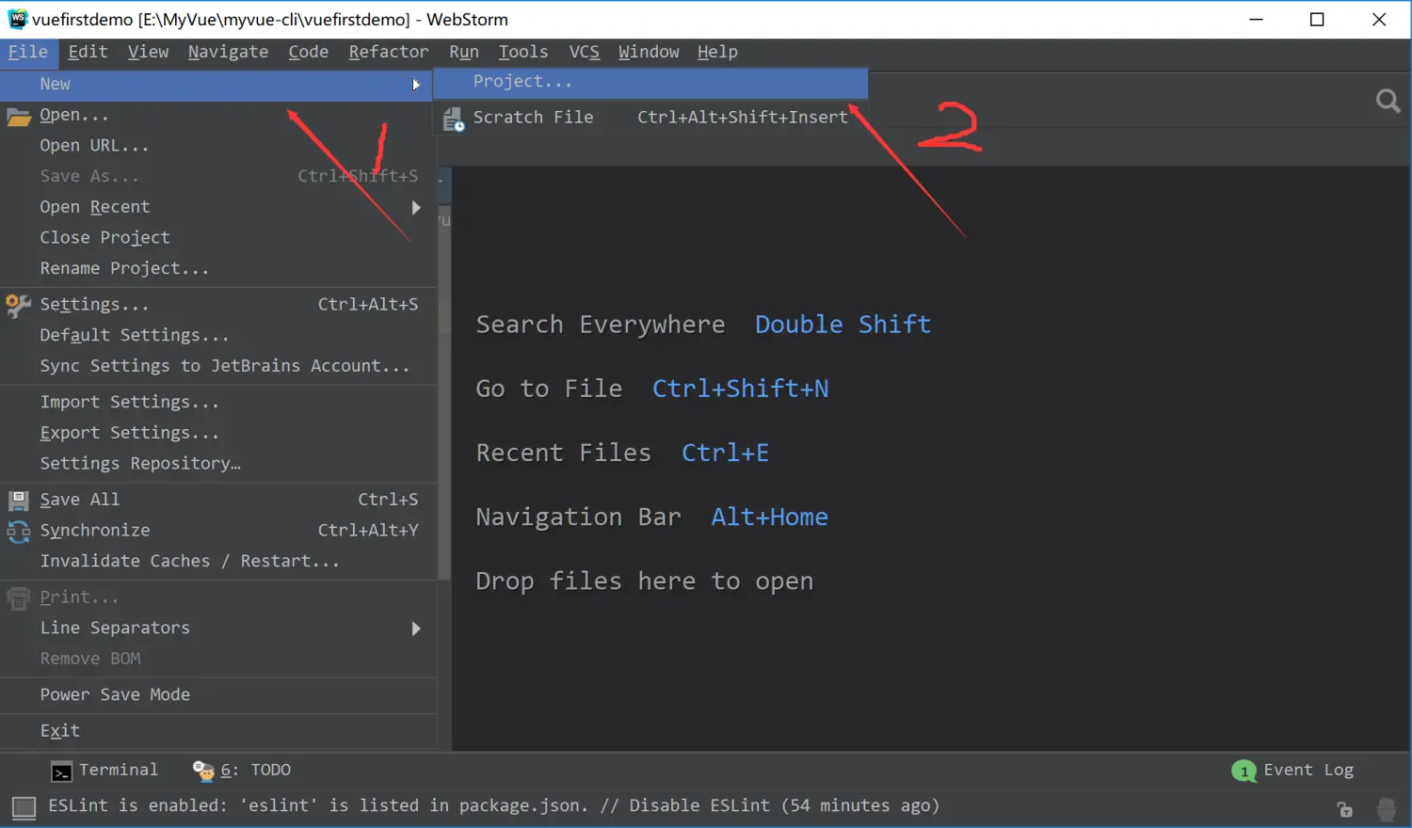Choose Export Settings... menu entry
Image resolution: width=1412 pixels, height=828 pixels.
(218, 434)
